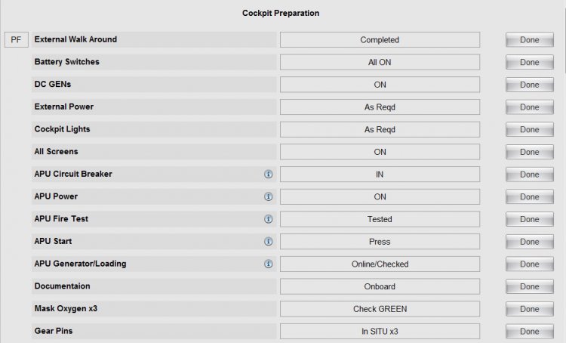Select the All ON response field
Screen dimensions: 566x343
380,62
